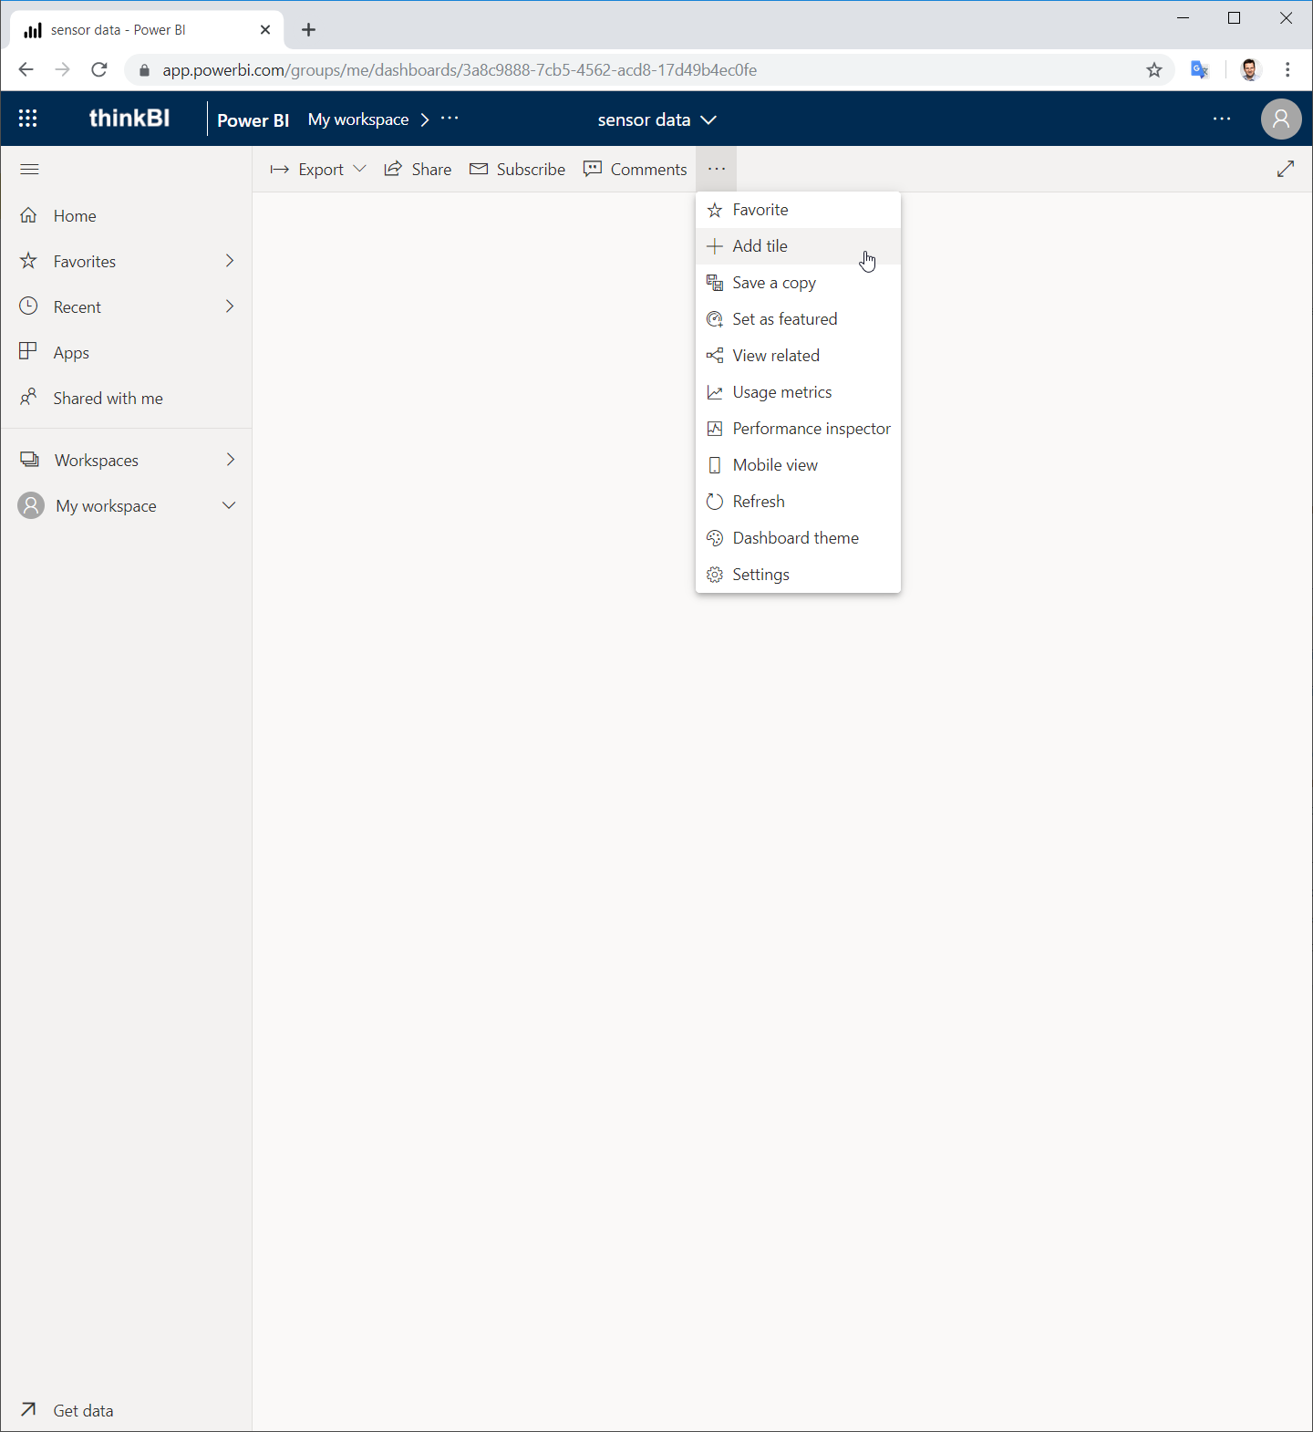Click the Favorites star icon in sidebar
The height and width of the screenshot is (1432, 1313).
click(x=29, y=261)
